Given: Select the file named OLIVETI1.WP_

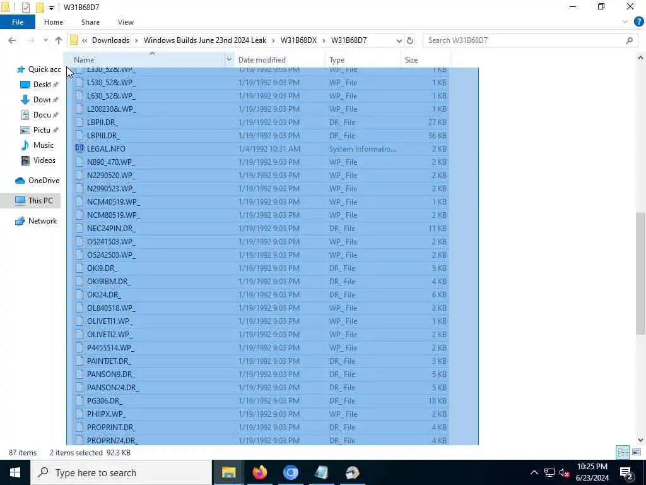Looking at the screenshot, I should [110, 321].
